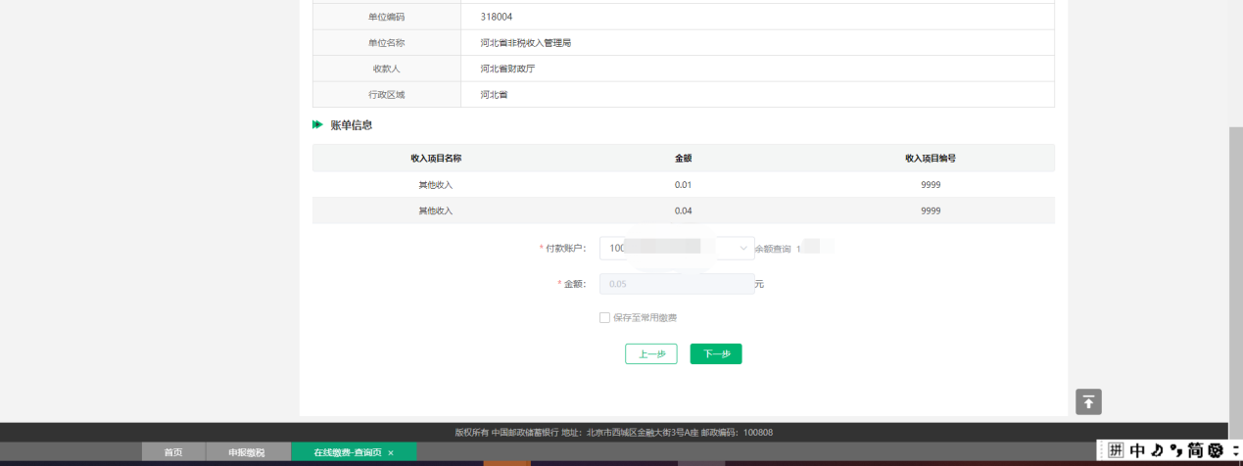Switch the 简 simplified/traditional character icon

point(1196,450)
